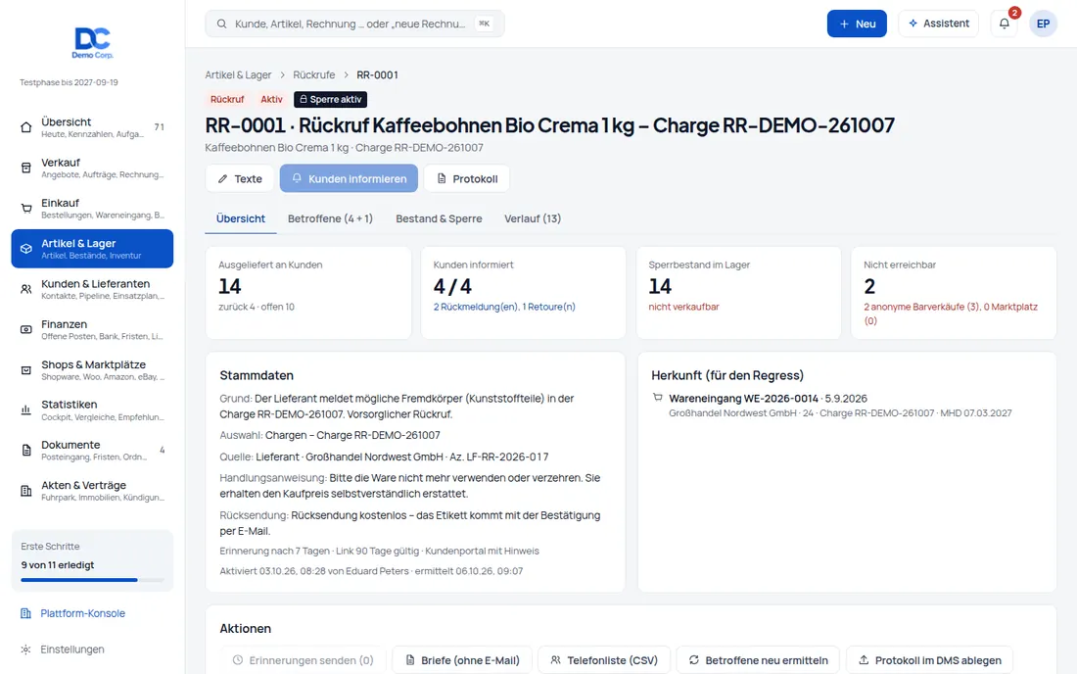Click the Artikel & Lager box icon
The height and width of the screenshot is (674, 1077).
click(26, 249)
